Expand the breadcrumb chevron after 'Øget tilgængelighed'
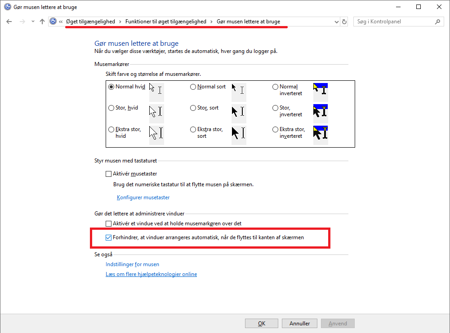The width and height of the screenshot is (450, 333). click(120, 22)
